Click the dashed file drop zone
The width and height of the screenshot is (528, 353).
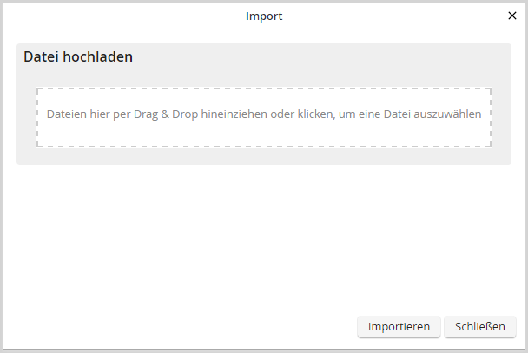tap(263, 117)
